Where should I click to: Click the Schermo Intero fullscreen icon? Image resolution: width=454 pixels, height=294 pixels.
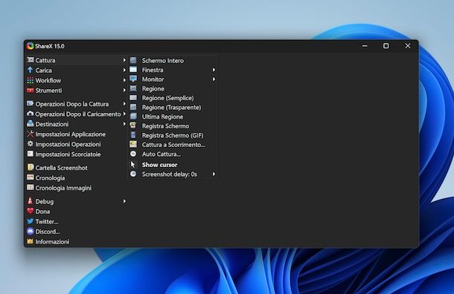[x=133, y=60]
